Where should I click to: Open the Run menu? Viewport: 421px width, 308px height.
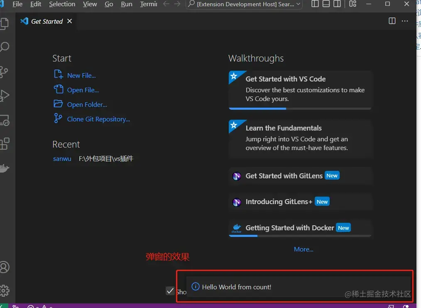[x=127, y=4]
